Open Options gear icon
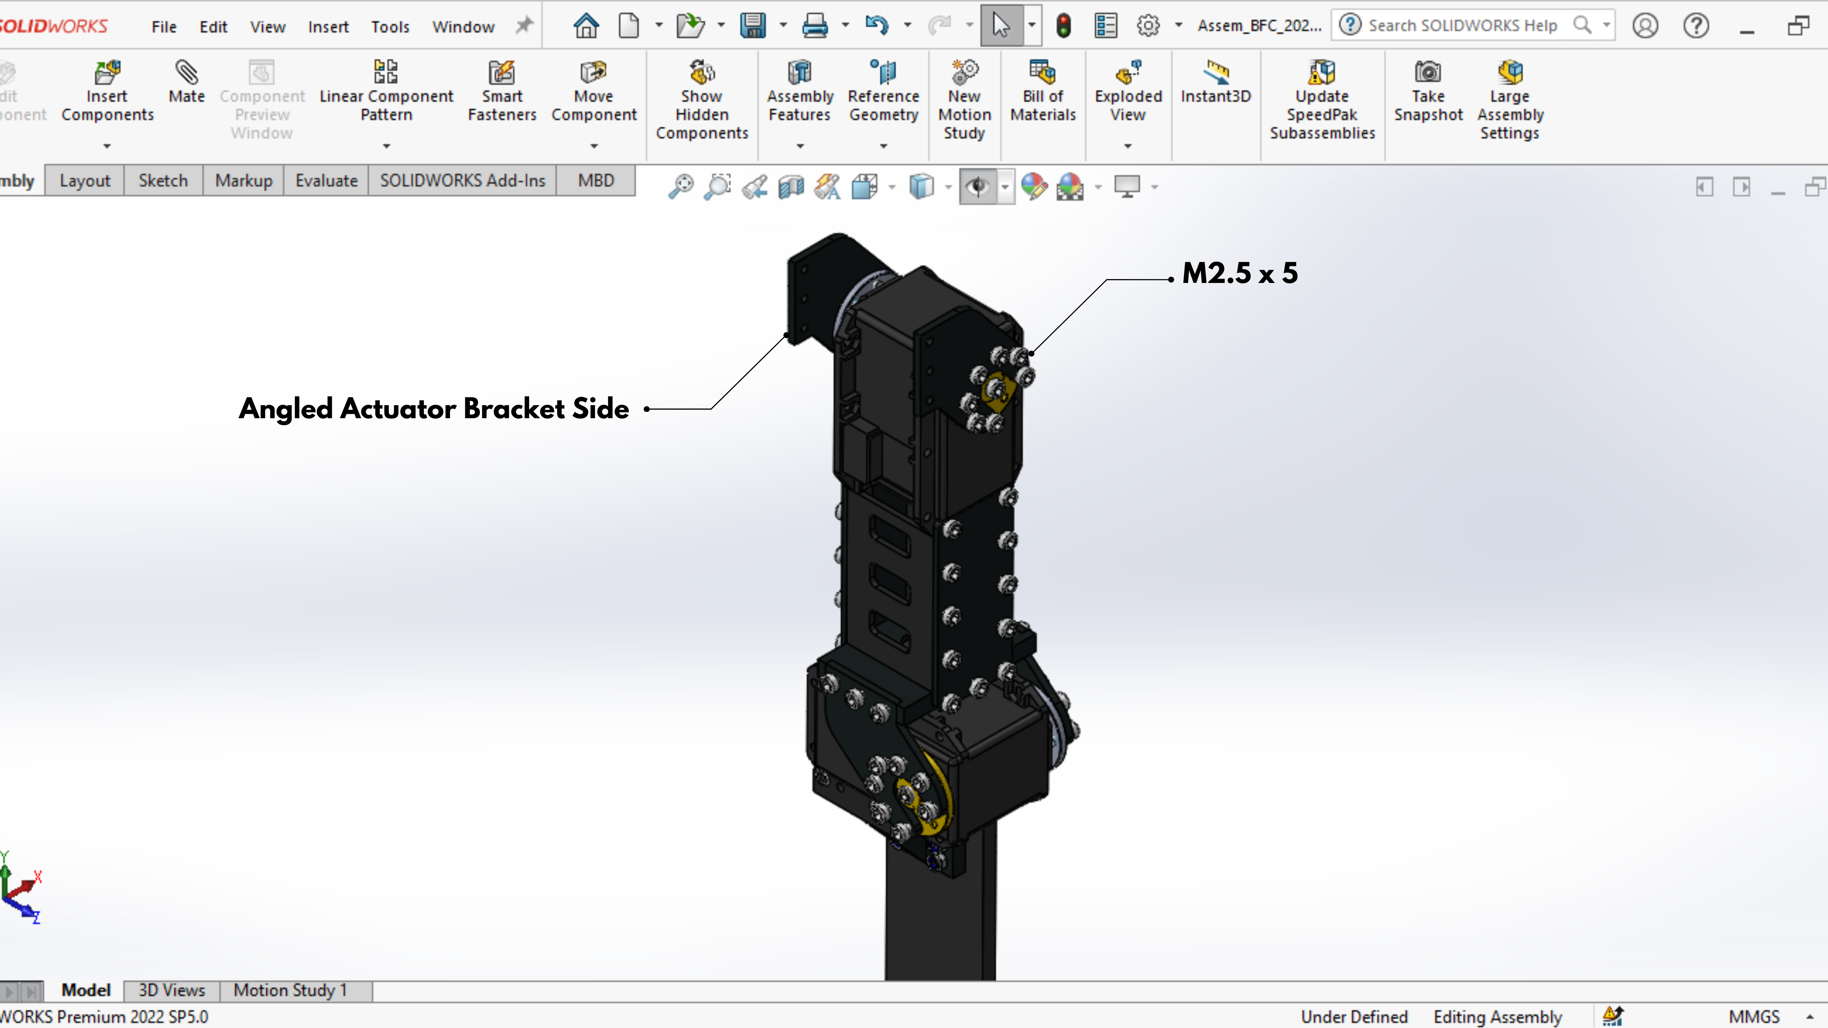Image resolution: width=1828 pixels, height=1028 pixels. [1148, 26]
